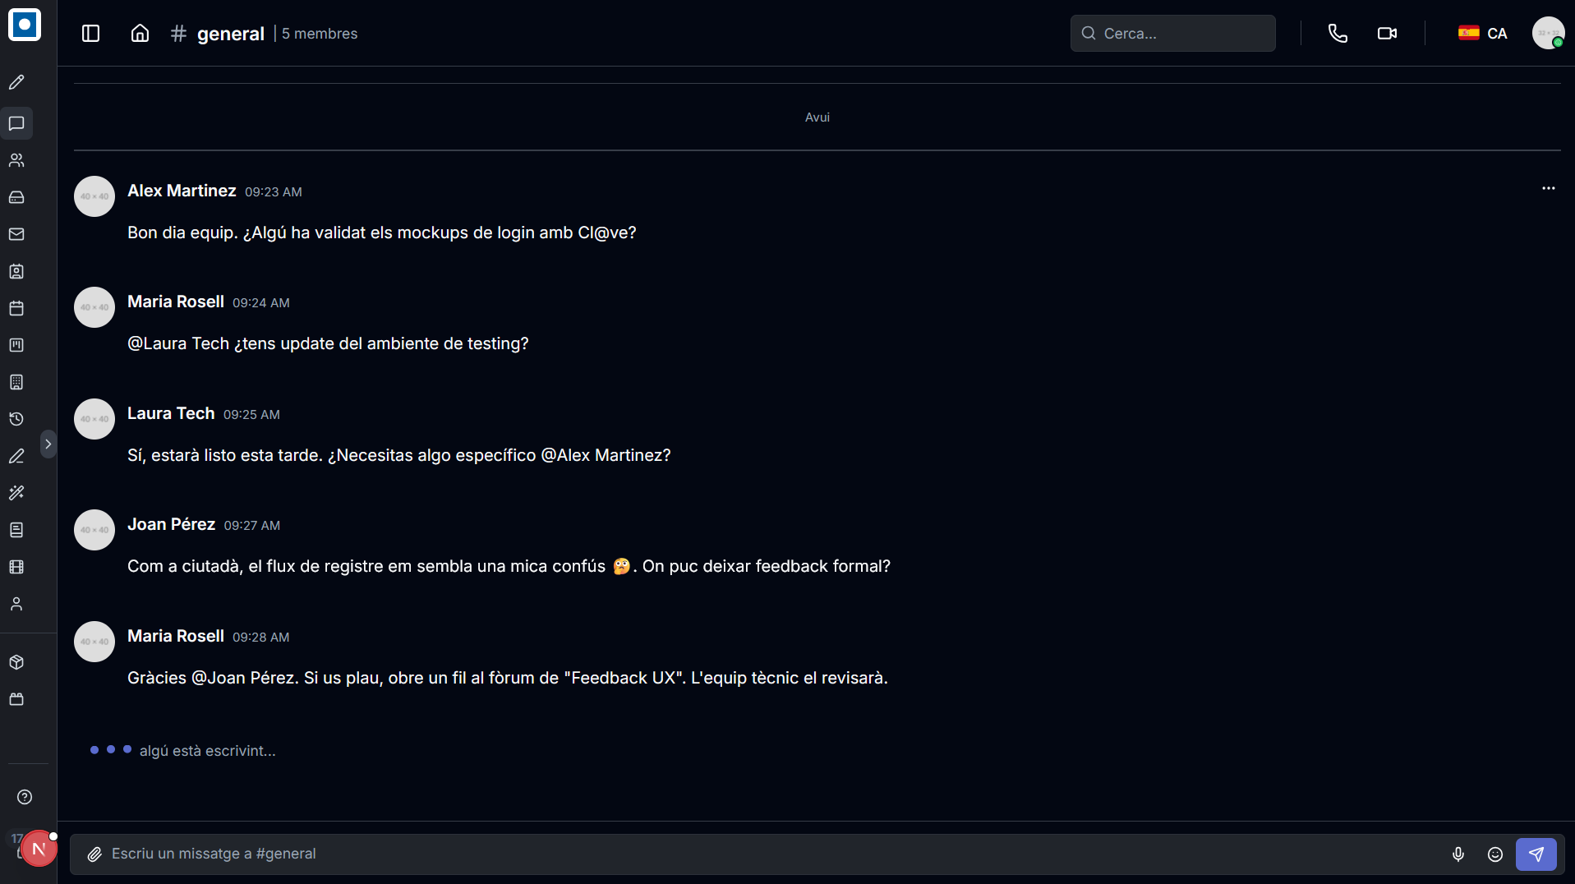Open Maria Rosell's profile from 09:28 message
Screen dimensions: 1575x884
pos(176,636)
